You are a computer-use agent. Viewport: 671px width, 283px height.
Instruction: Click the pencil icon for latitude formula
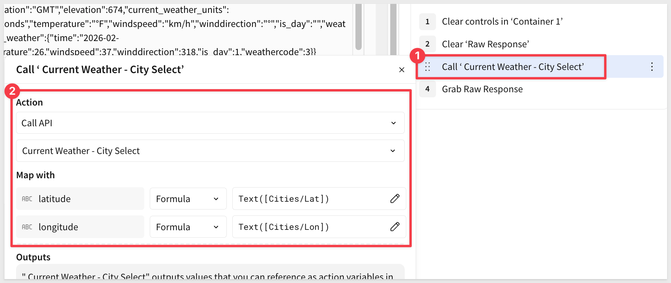pyautogui.click(x=395, y=199)
